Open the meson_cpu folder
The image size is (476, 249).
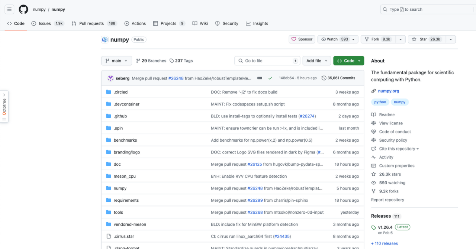pos(125,176)
